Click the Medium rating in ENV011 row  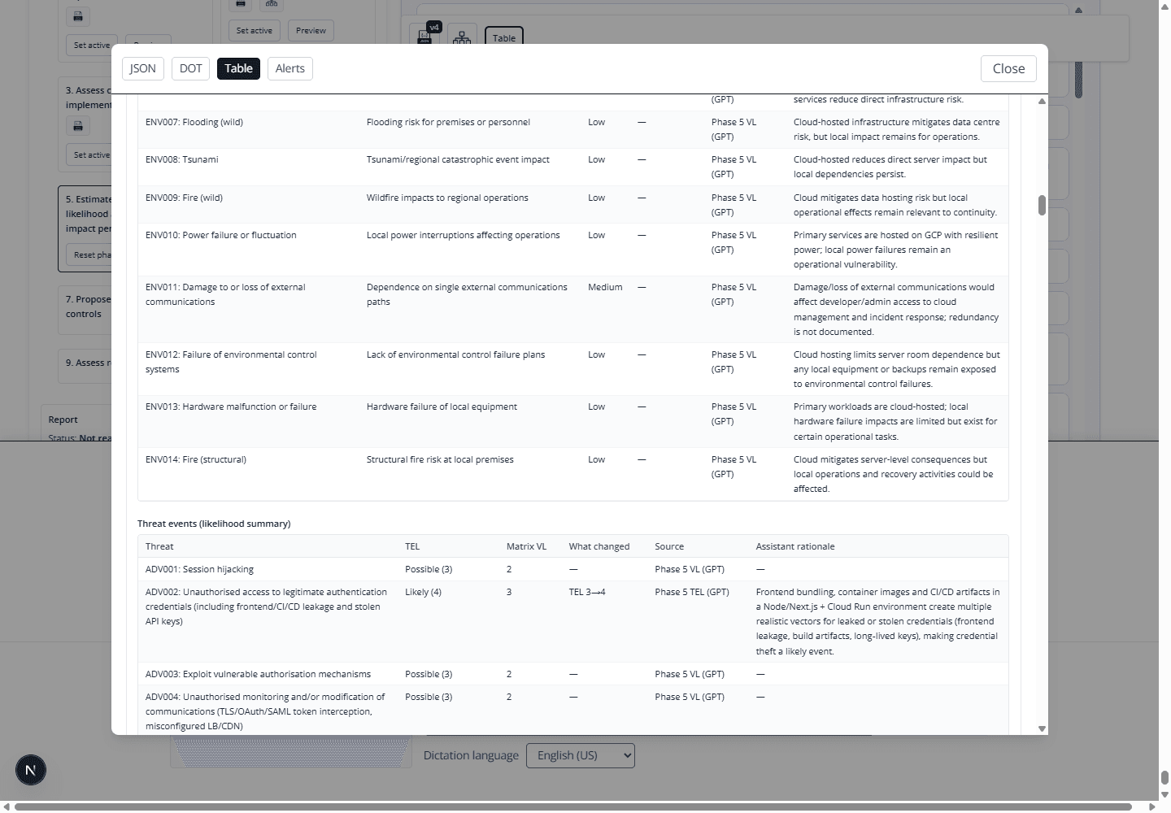(605, 287)
